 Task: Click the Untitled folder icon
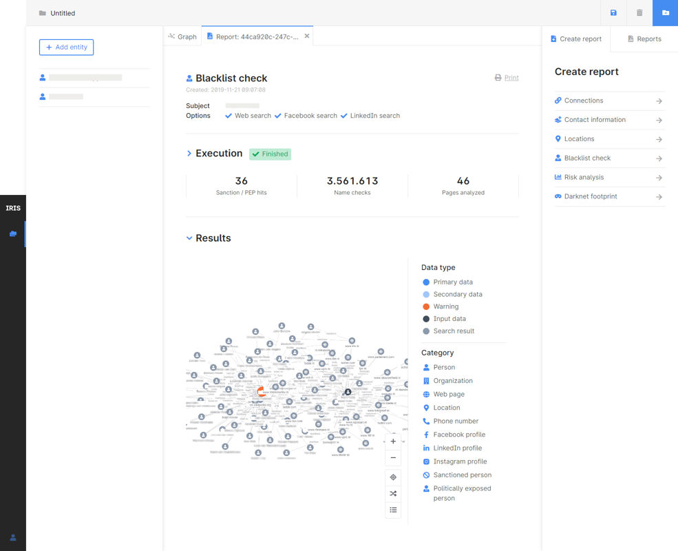tap(43, 13)
